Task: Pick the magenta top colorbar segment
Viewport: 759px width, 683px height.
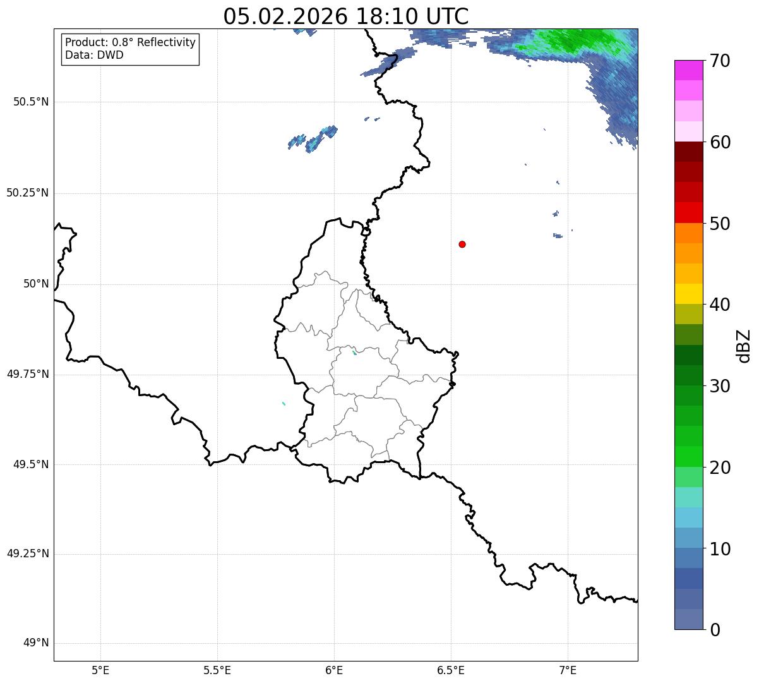Action: tap(689, 71)
